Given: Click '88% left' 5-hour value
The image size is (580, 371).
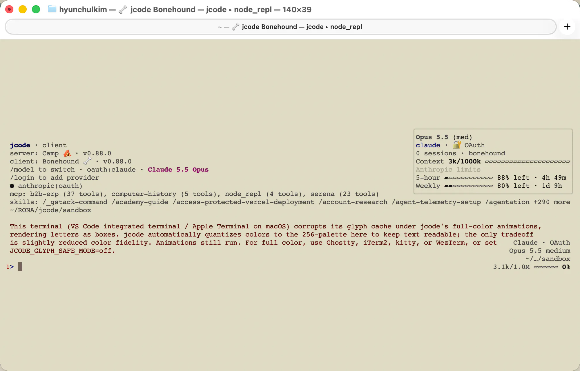Looking at the screenshot, I should coord(513,178).
